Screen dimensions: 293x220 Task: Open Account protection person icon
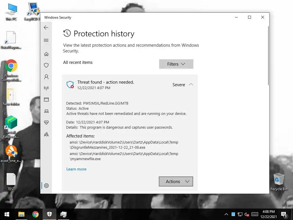tap(46, 77)
